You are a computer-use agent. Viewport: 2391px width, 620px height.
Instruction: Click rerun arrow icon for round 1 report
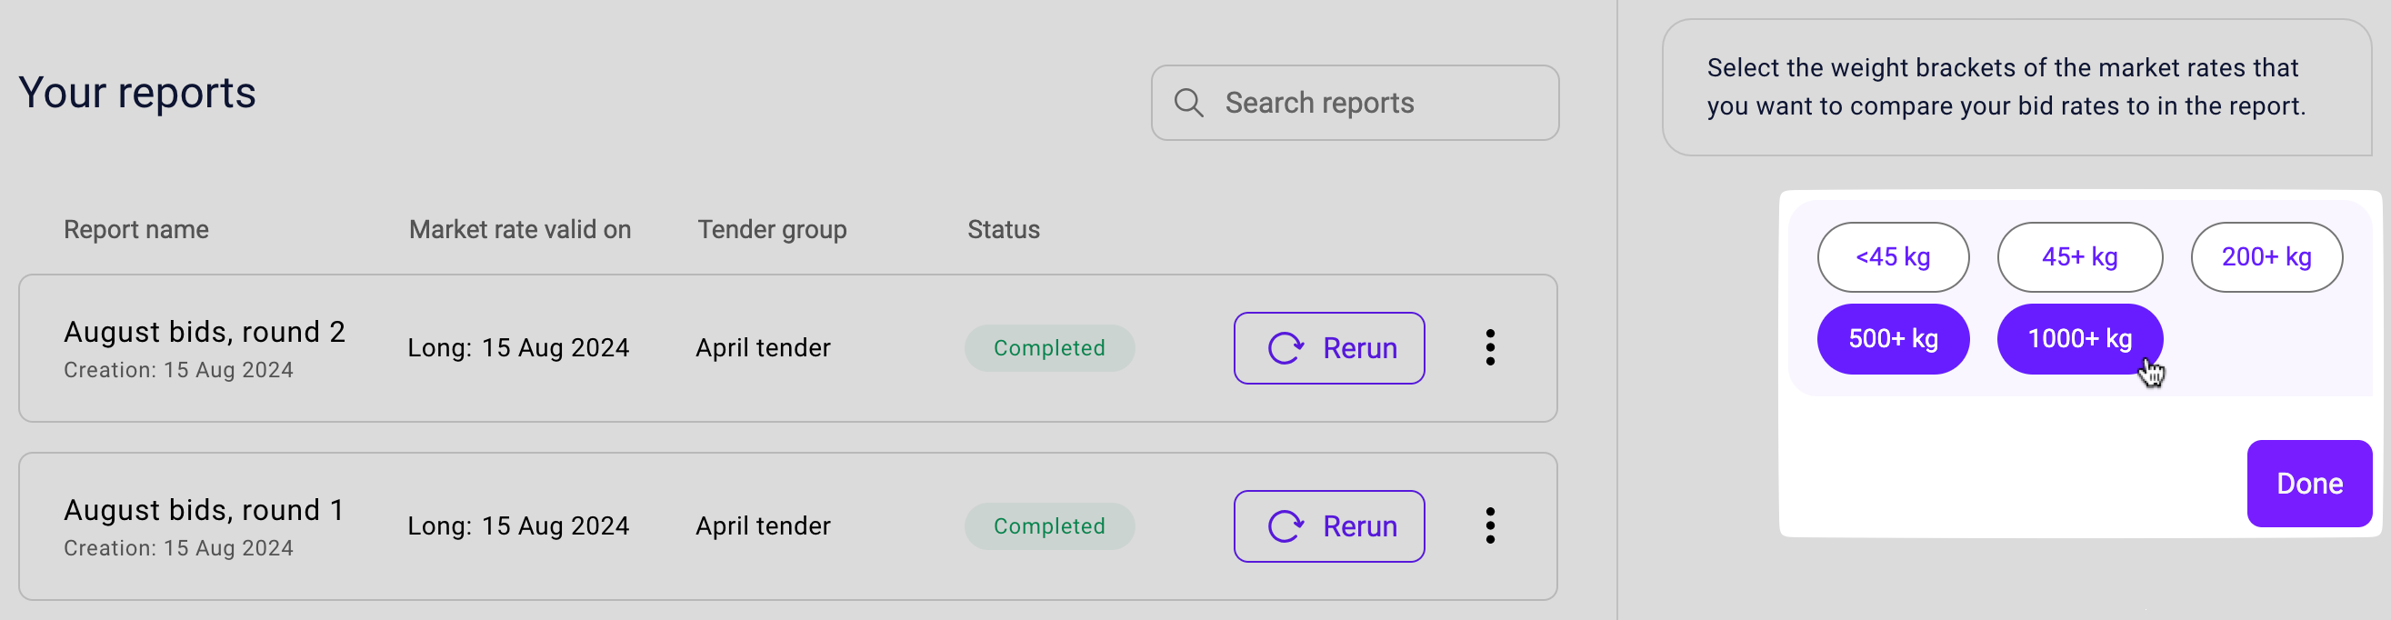coord(1286,526)
